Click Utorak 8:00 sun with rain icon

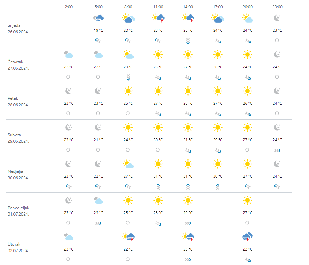coord(128,236)
